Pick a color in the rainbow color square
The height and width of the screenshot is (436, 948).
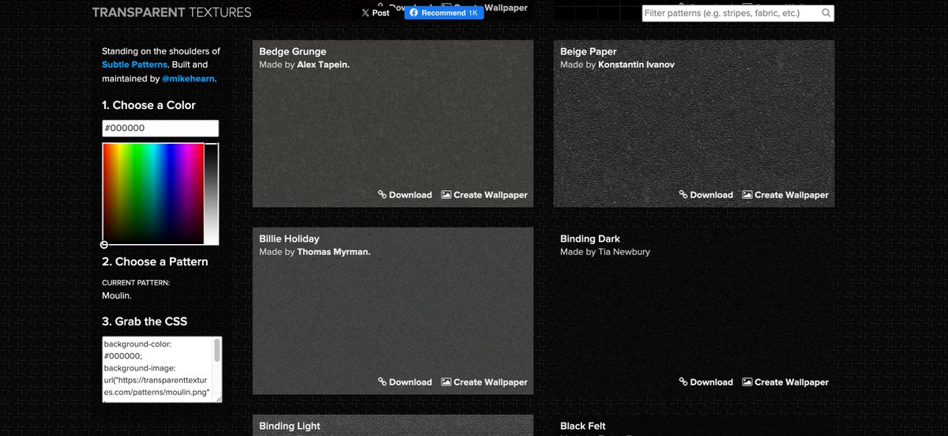pos(153,194)
